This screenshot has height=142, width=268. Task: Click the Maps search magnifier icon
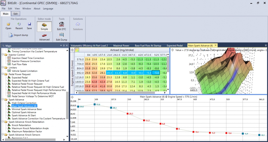[4, 46]
